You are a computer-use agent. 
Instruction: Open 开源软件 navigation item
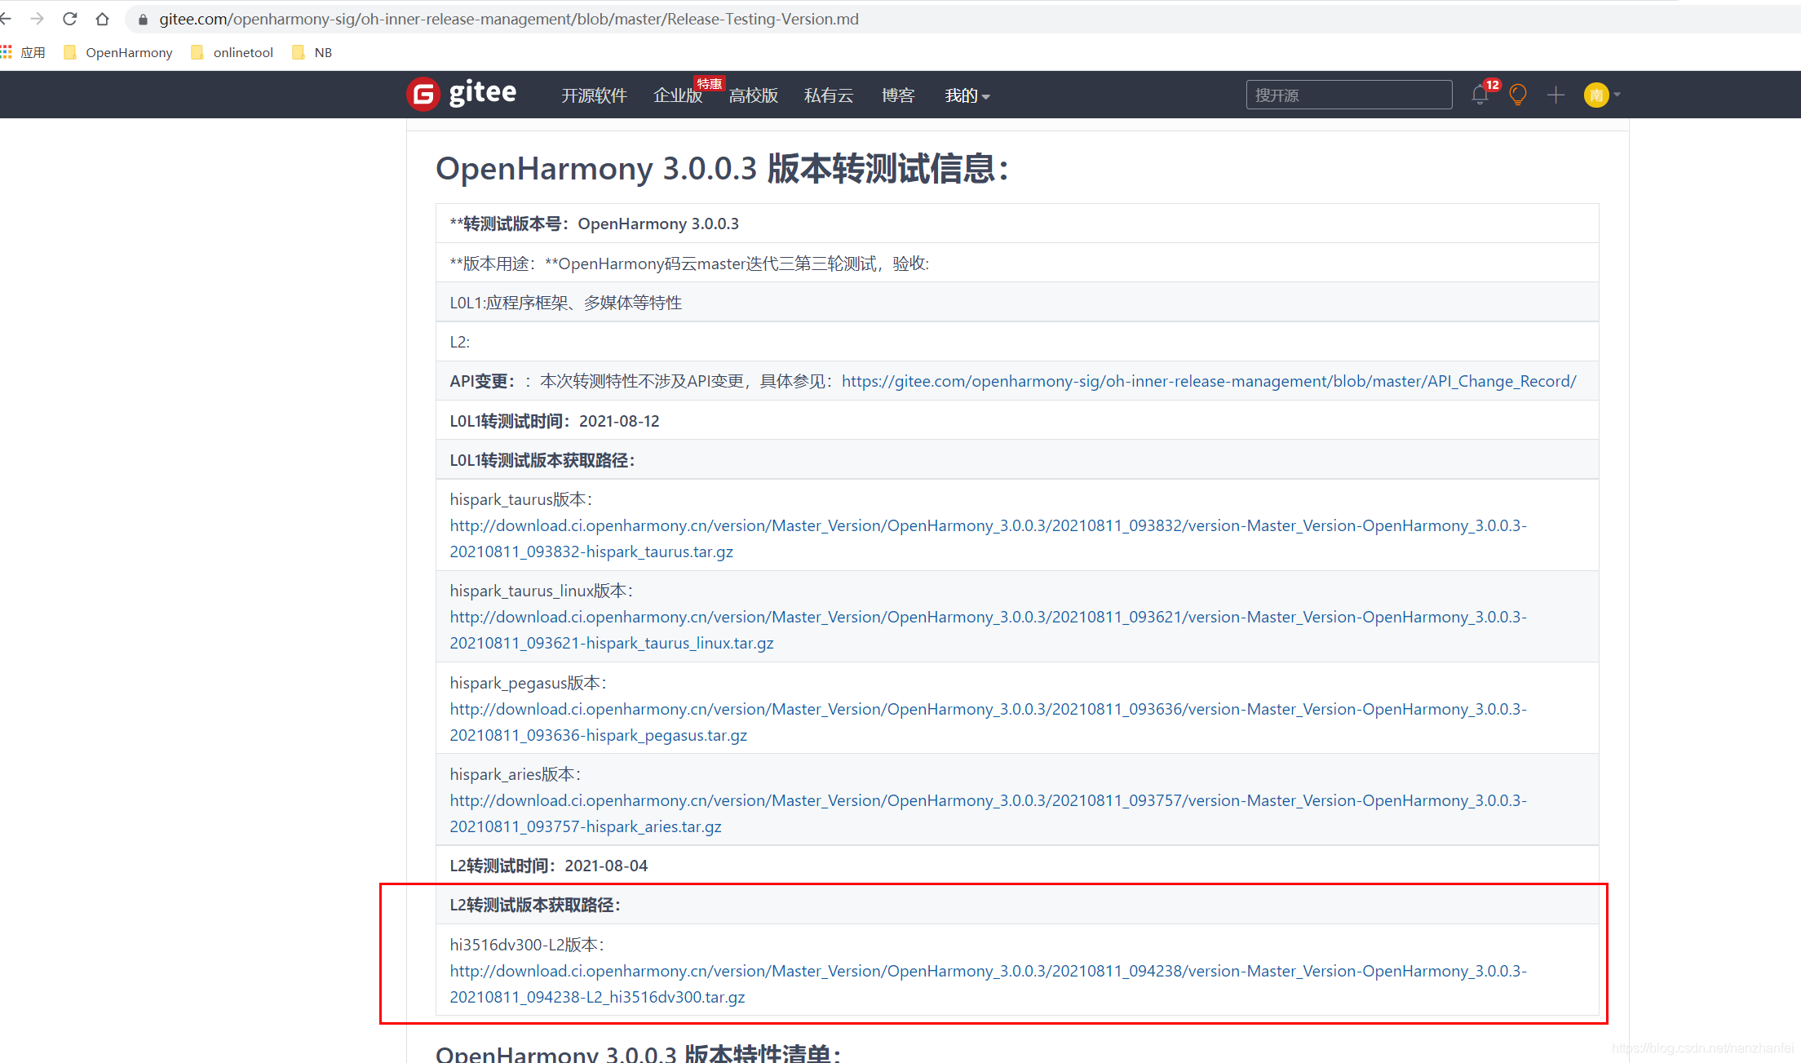coord(594,95)
